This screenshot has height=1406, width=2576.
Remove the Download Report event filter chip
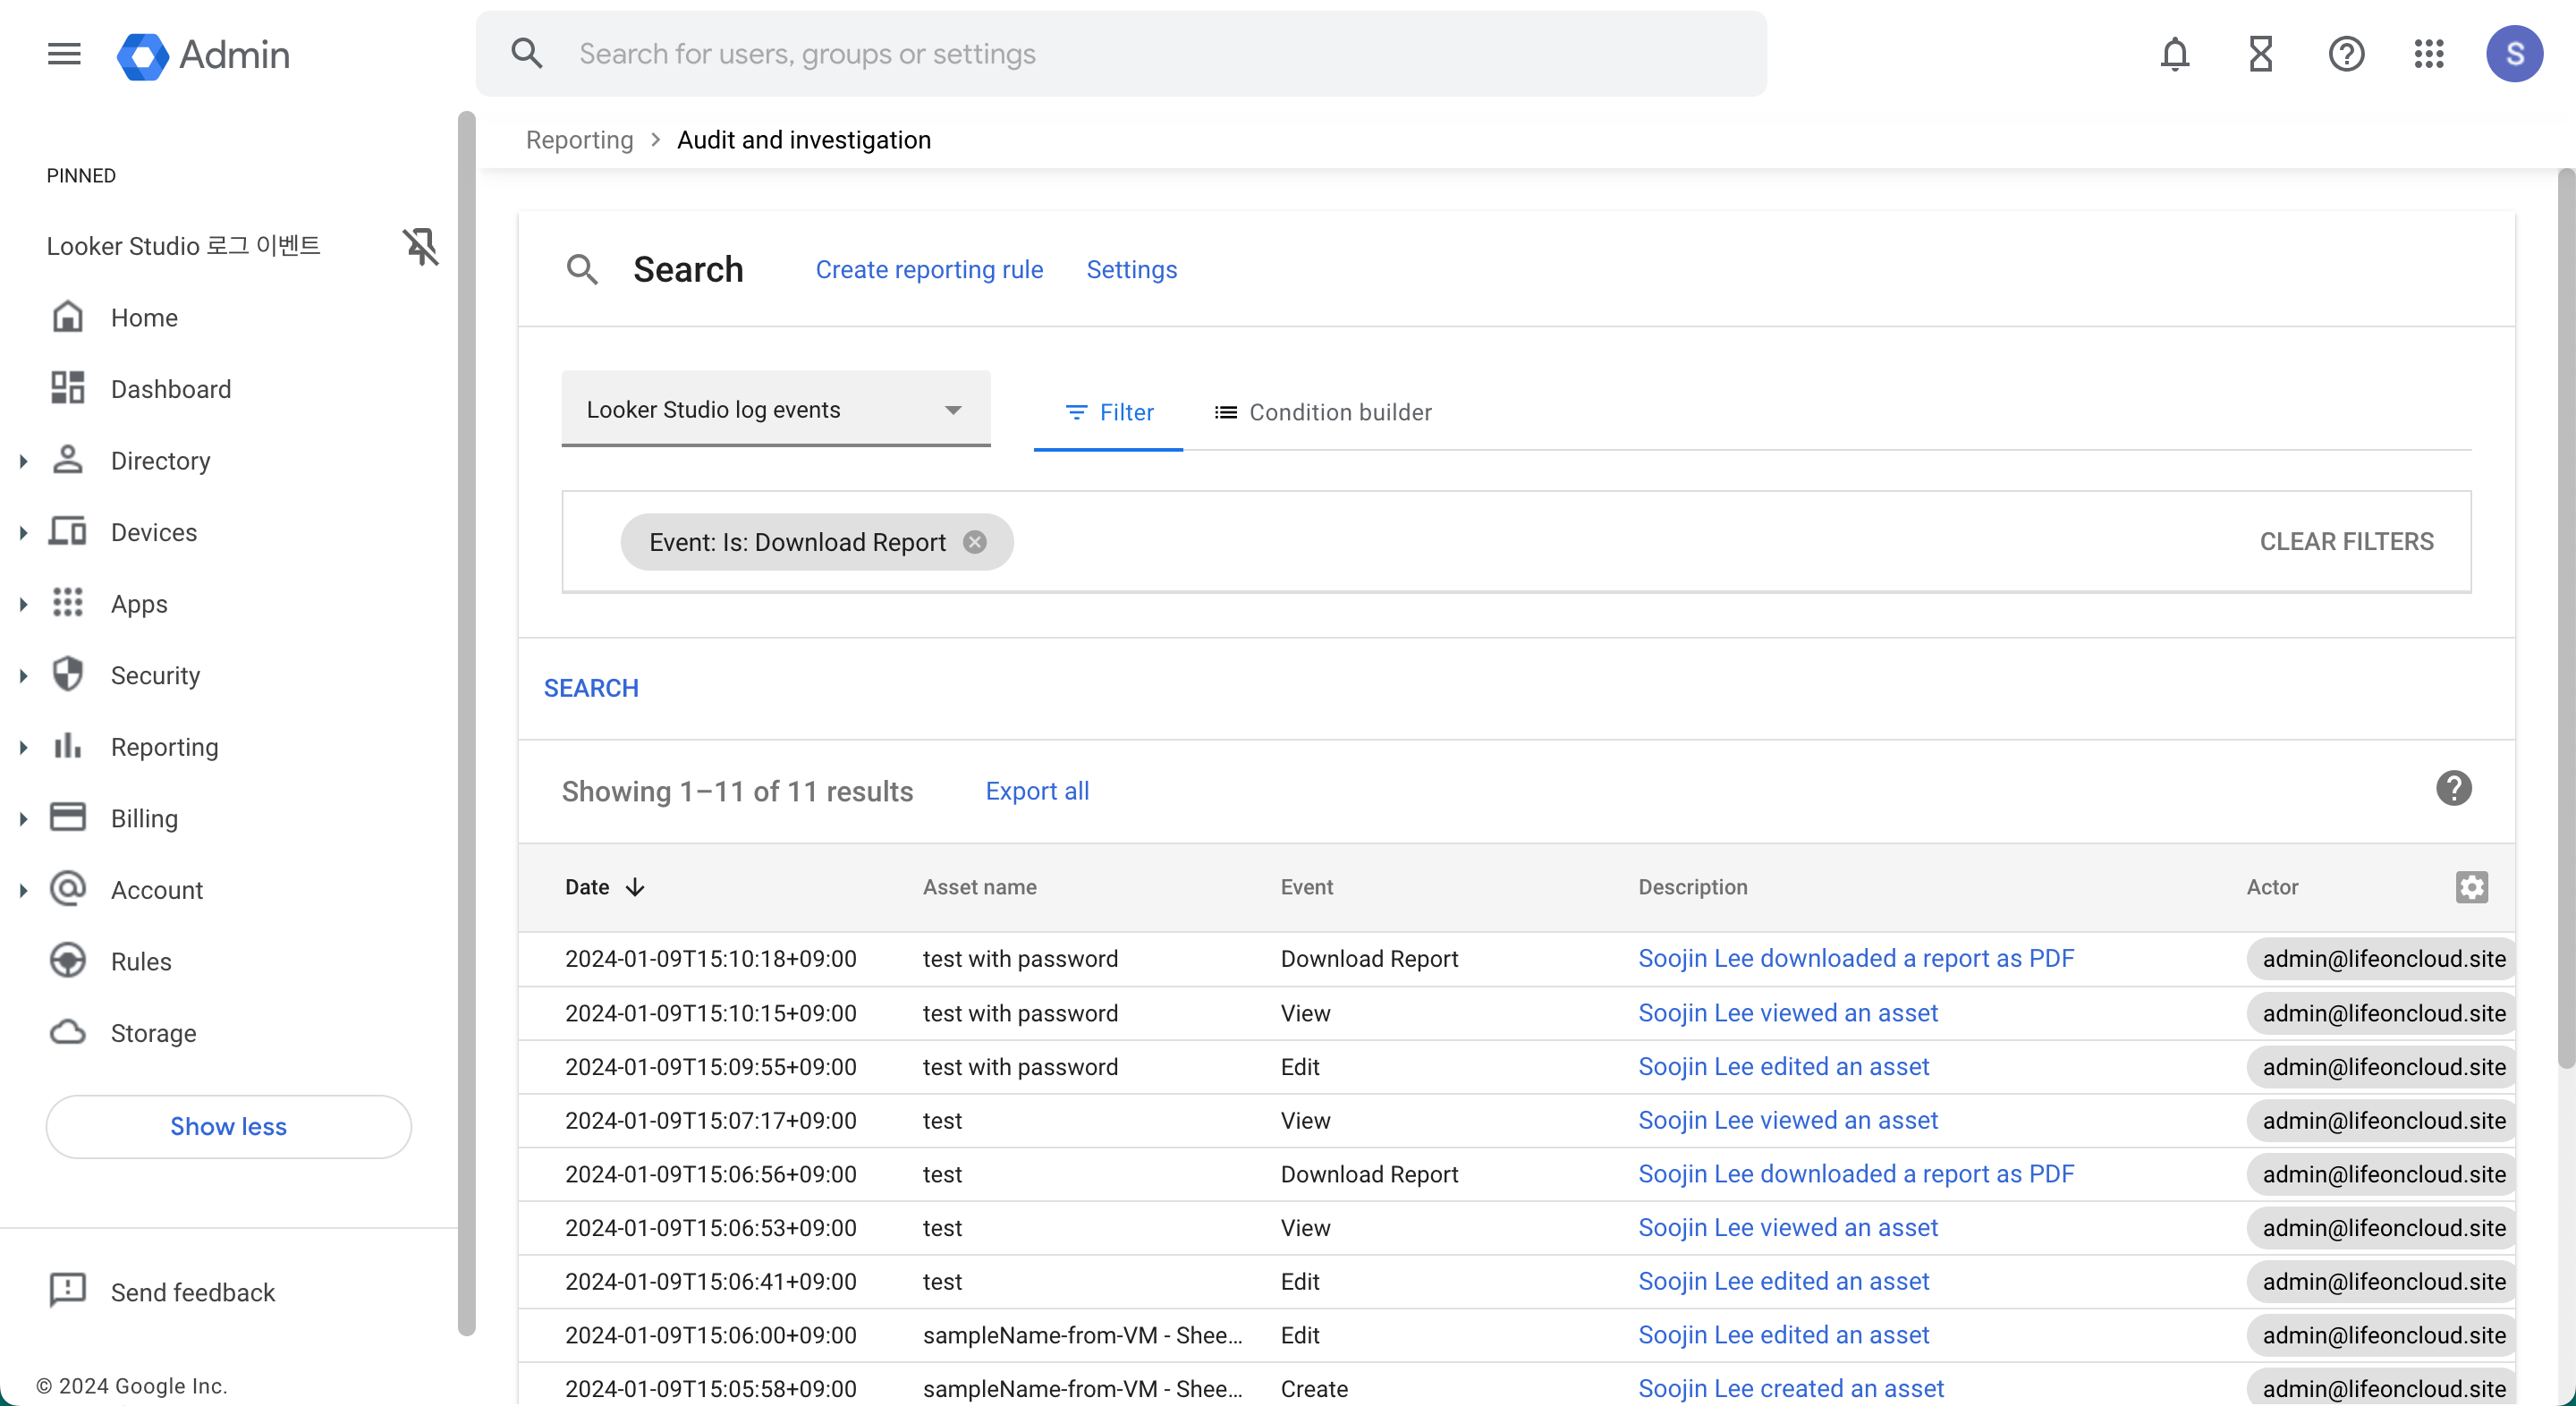tap(975, 542)
